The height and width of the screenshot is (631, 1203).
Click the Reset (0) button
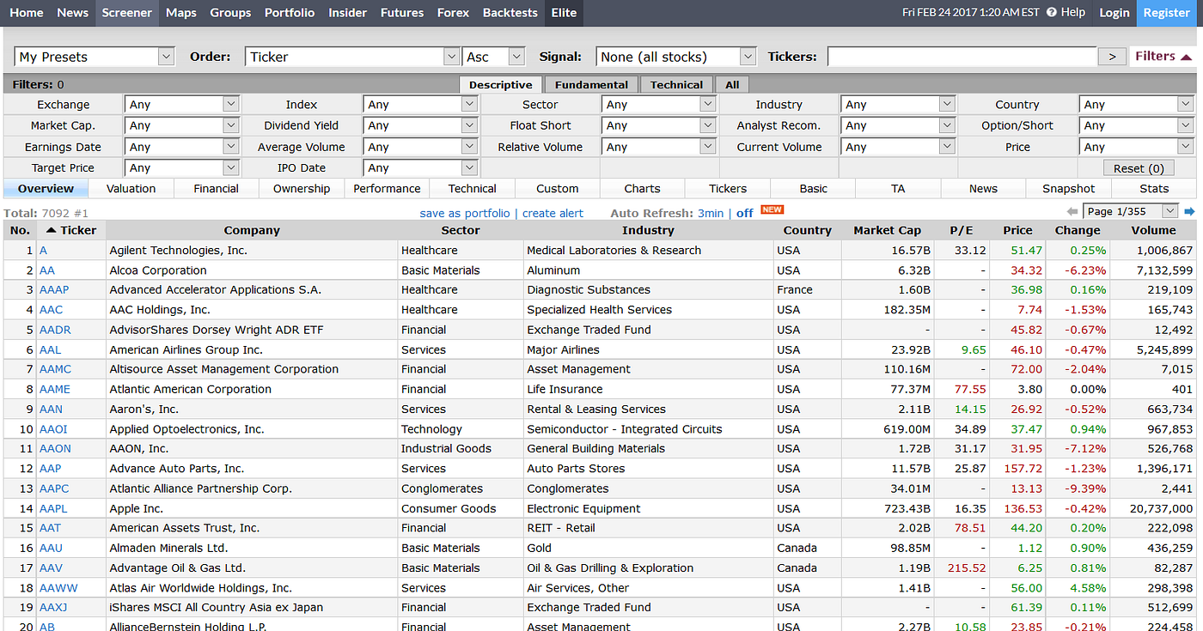coord(1139,168)
